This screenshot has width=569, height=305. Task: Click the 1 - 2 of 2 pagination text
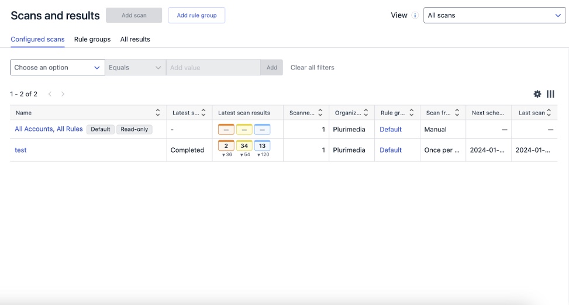[23, 94]
